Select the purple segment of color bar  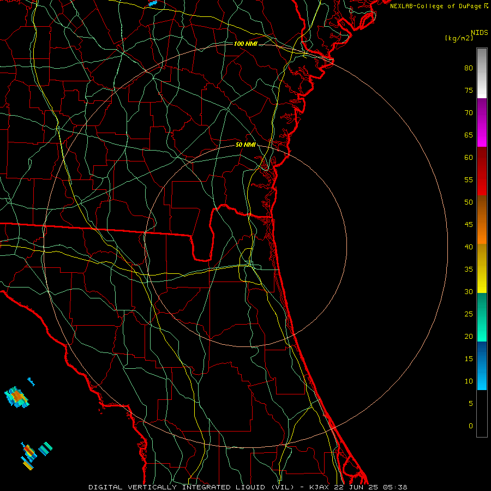click(x=482, y=122)
